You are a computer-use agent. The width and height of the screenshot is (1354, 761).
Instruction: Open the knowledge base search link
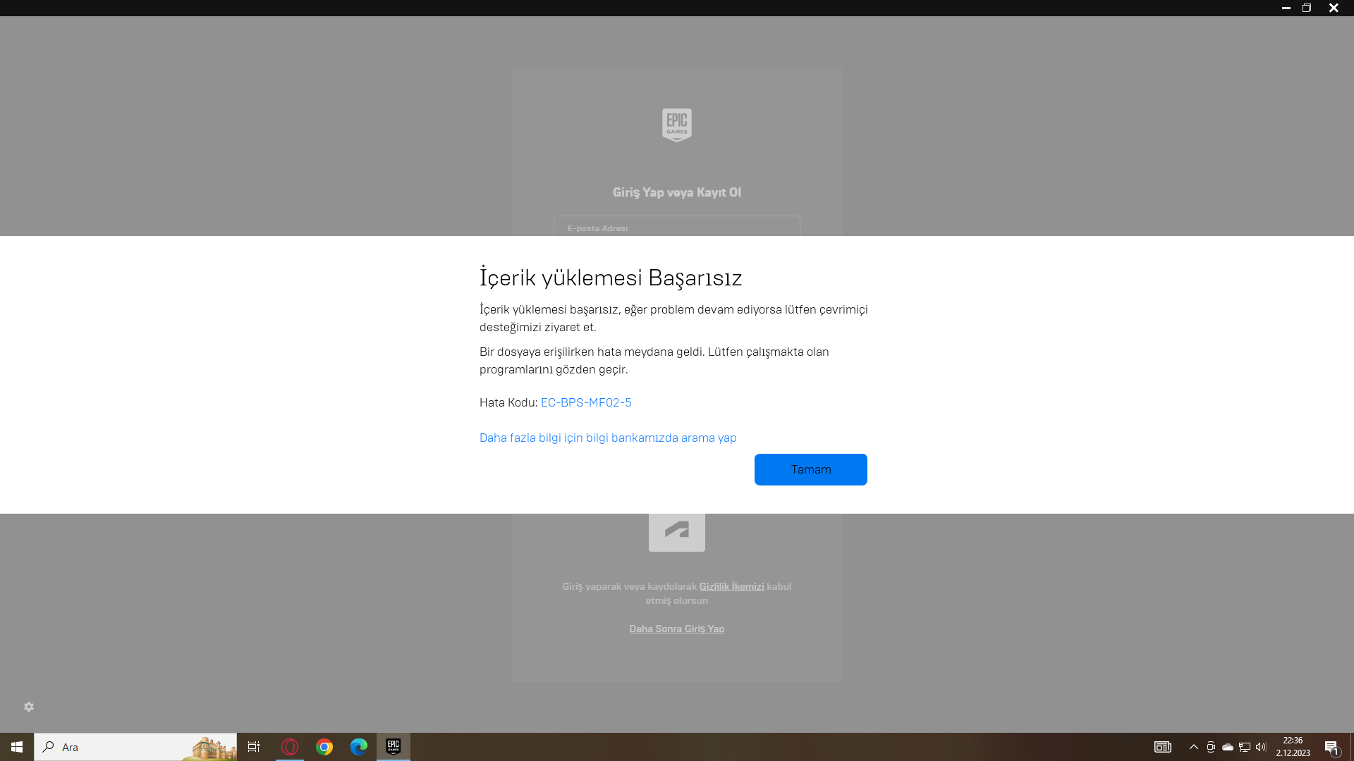click(x=607, y=438)
